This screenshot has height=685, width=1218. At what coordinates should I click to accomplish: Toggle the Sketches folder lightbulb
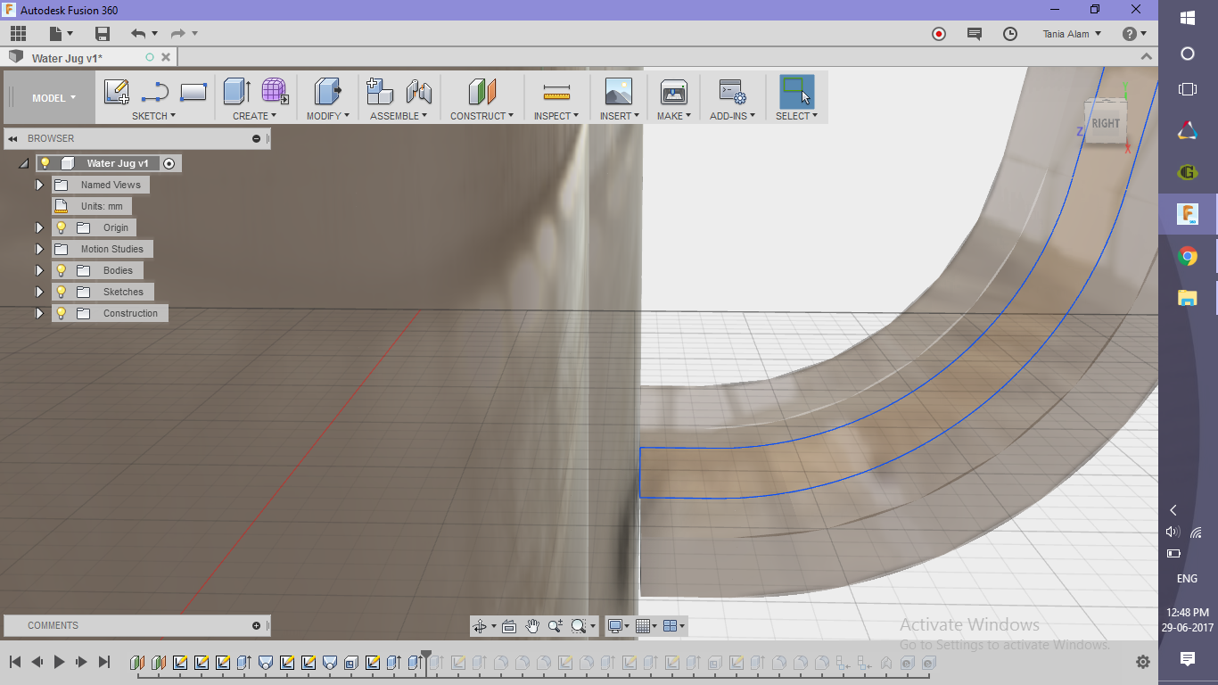pyautogui.click(x=62, y=292)
